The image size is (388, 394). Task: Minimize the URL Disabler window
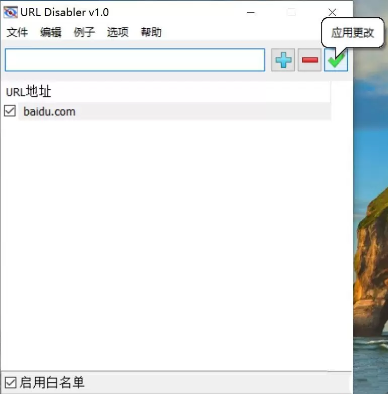[251, 12]
